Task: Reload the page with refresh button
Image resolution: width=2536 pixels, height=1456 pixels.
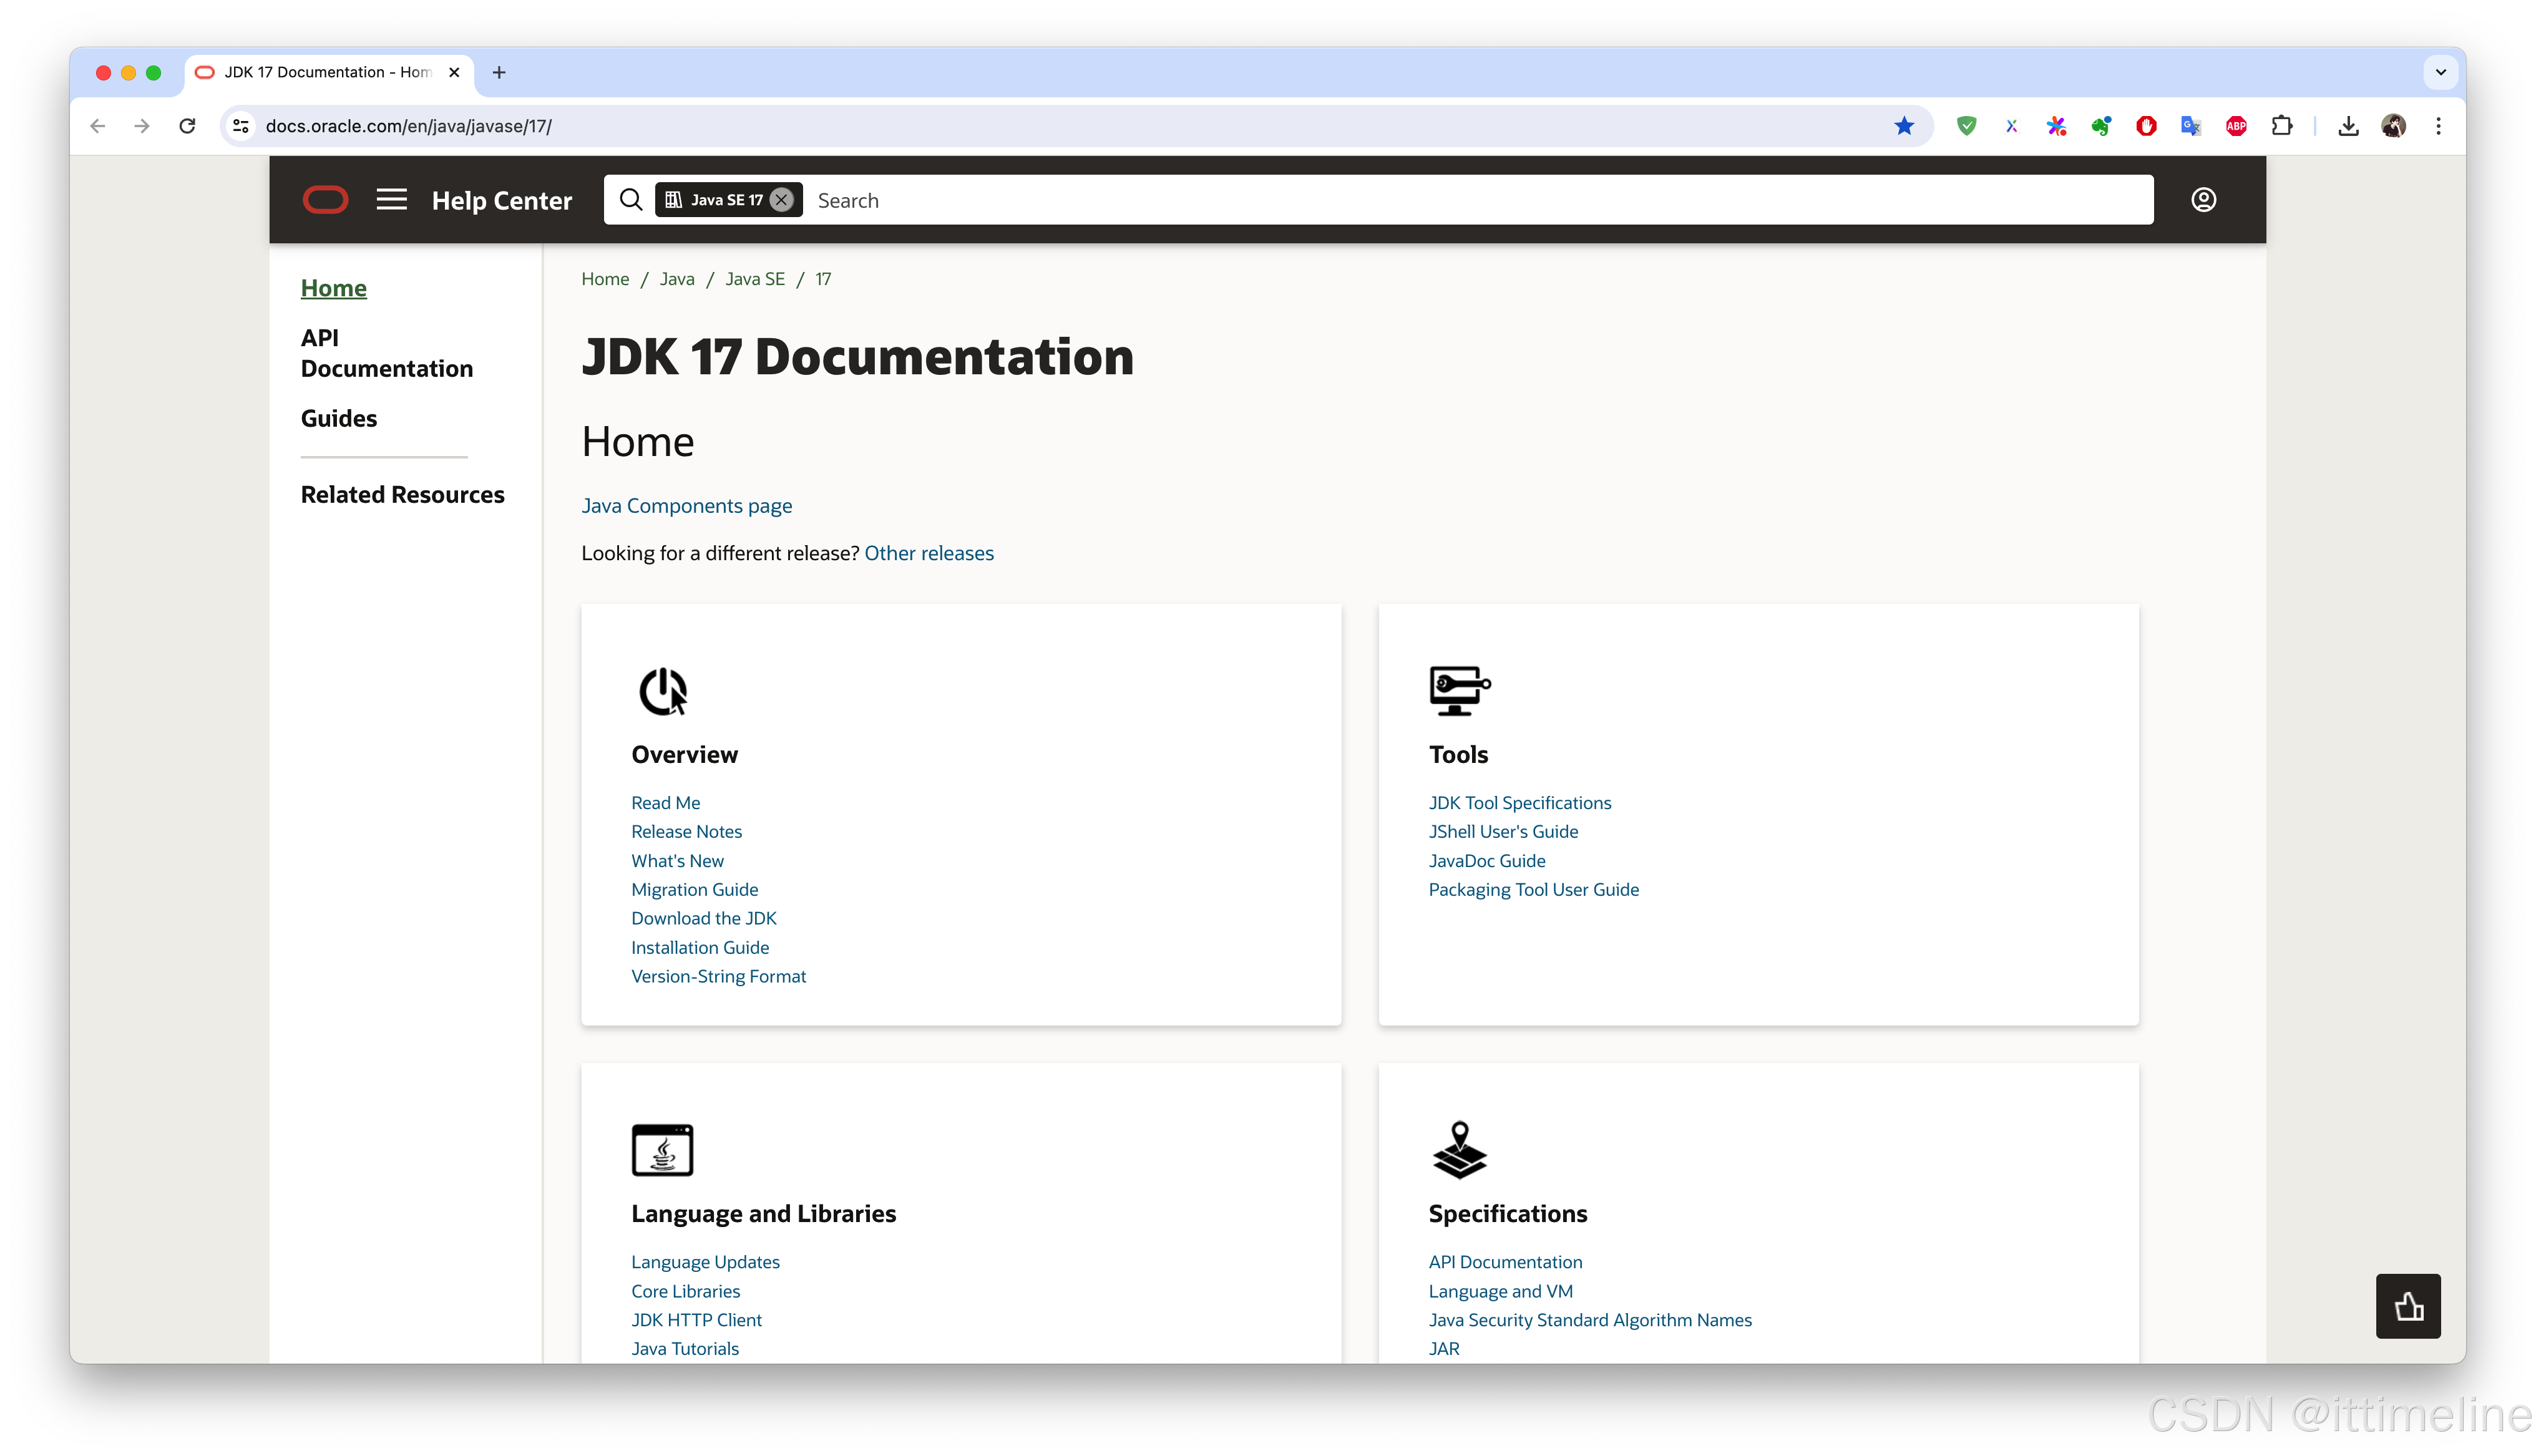Action: coord(187,126)
